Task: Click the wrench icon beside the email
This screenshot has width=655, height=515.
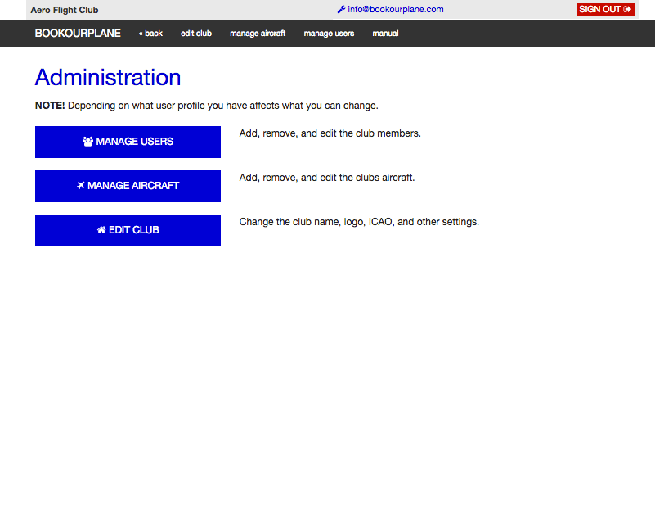Action: click(341, 9)
